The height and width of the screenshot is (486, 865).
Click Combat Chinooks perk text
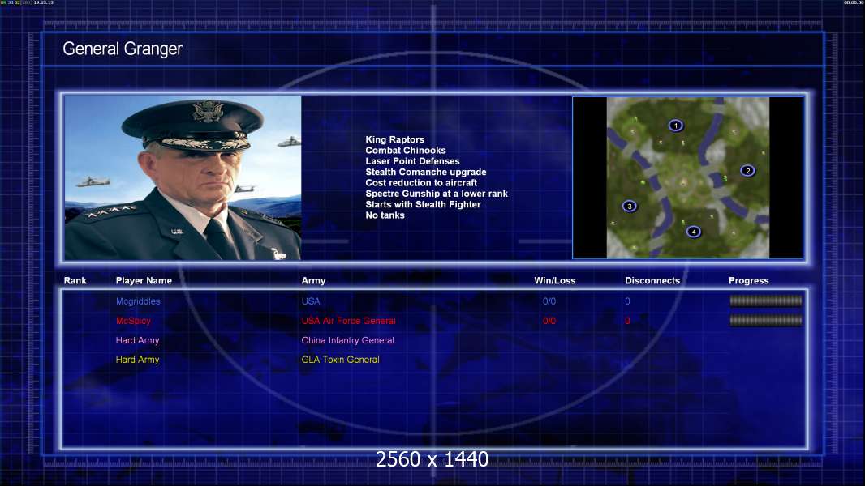pyautogui.click(x=406, y=151)
